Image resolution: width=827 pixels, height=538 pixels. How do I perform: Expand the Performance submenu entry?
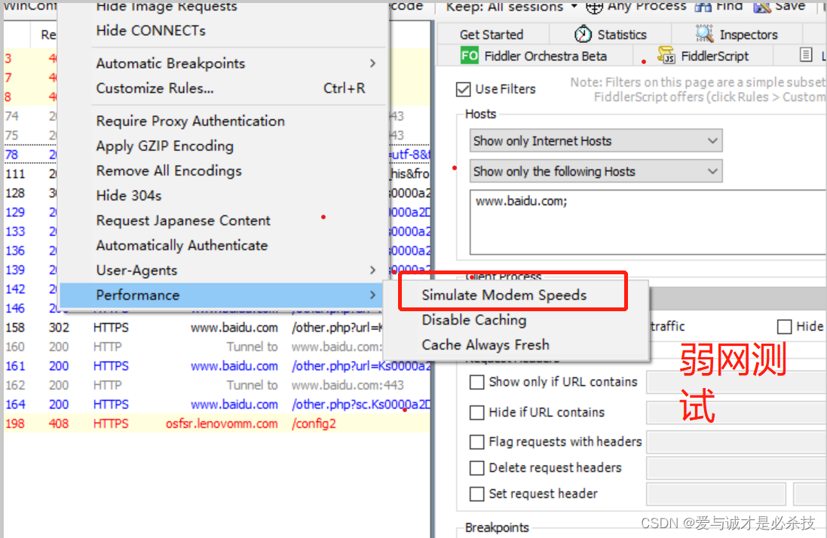(222, 295)
